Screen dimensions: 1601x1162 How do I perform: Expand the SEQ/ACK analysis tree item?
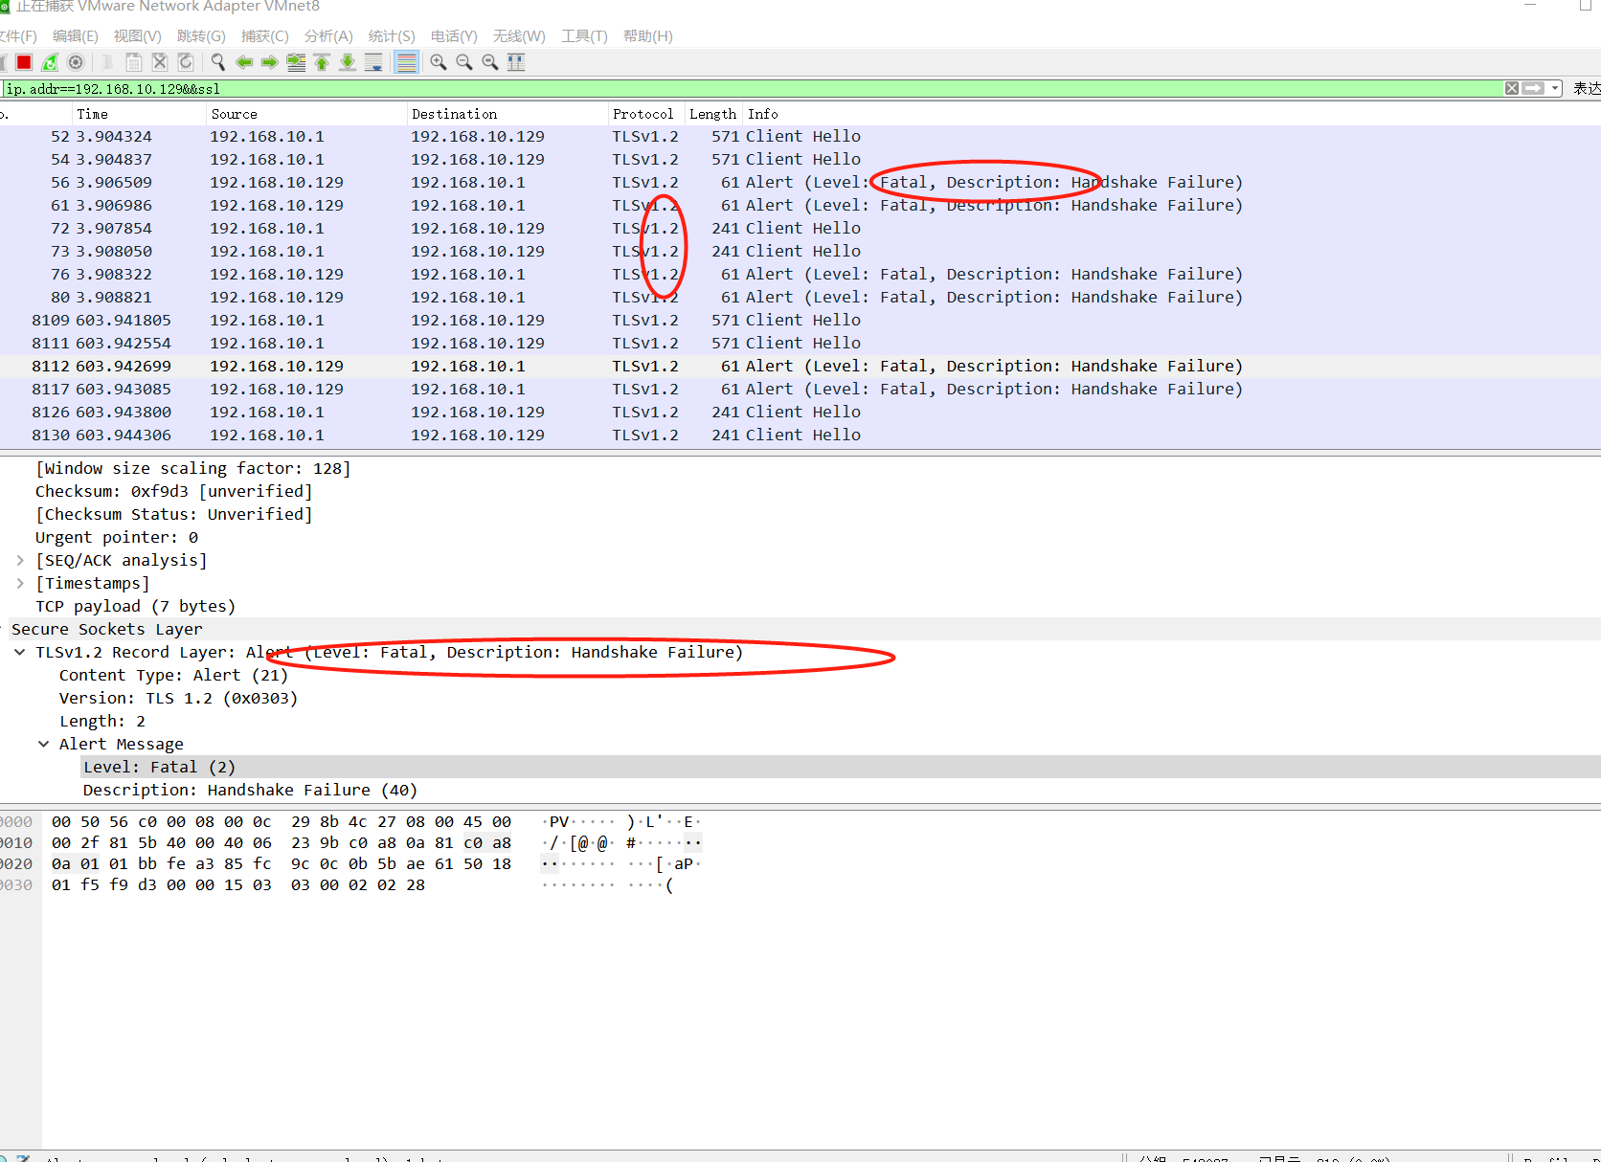(x=21, y=560)
